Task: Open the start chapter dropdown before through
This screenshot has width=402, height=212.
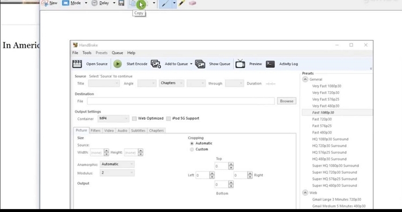Action: point(196,84)
